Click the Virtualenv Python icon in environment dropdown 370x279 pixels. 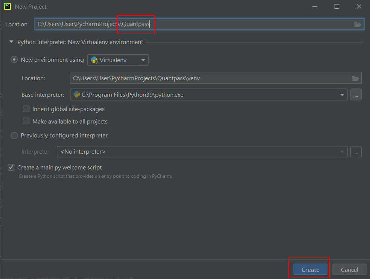94,60
